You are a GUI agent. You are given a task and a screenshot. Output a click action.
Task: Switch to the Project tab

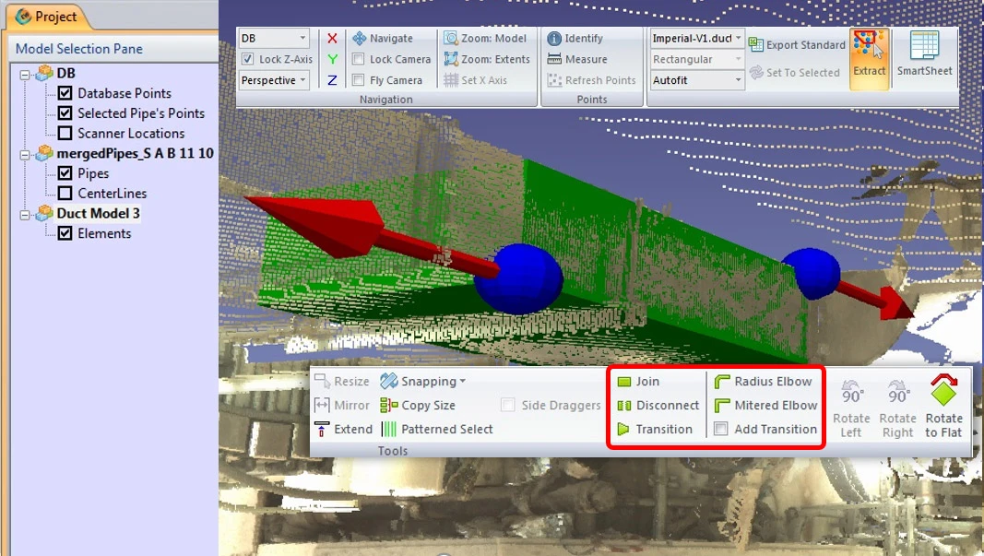(x=48, y=16)
